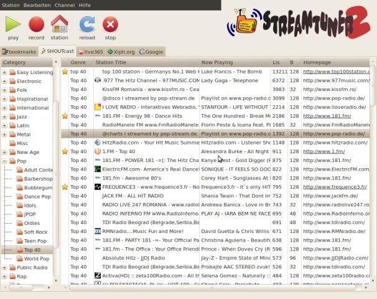The width and height of the screenshot is (377, 299).
Task: Click the star beside 1.FM - Top 40
Action: tap(65, 151)
